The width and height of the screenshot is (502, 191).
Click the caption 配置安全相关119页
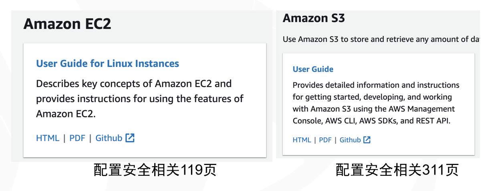(x=155, y=171)
